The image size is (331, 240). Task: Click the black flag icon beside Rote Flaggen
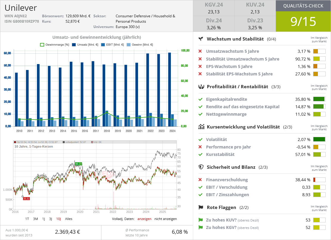(201, 208)
